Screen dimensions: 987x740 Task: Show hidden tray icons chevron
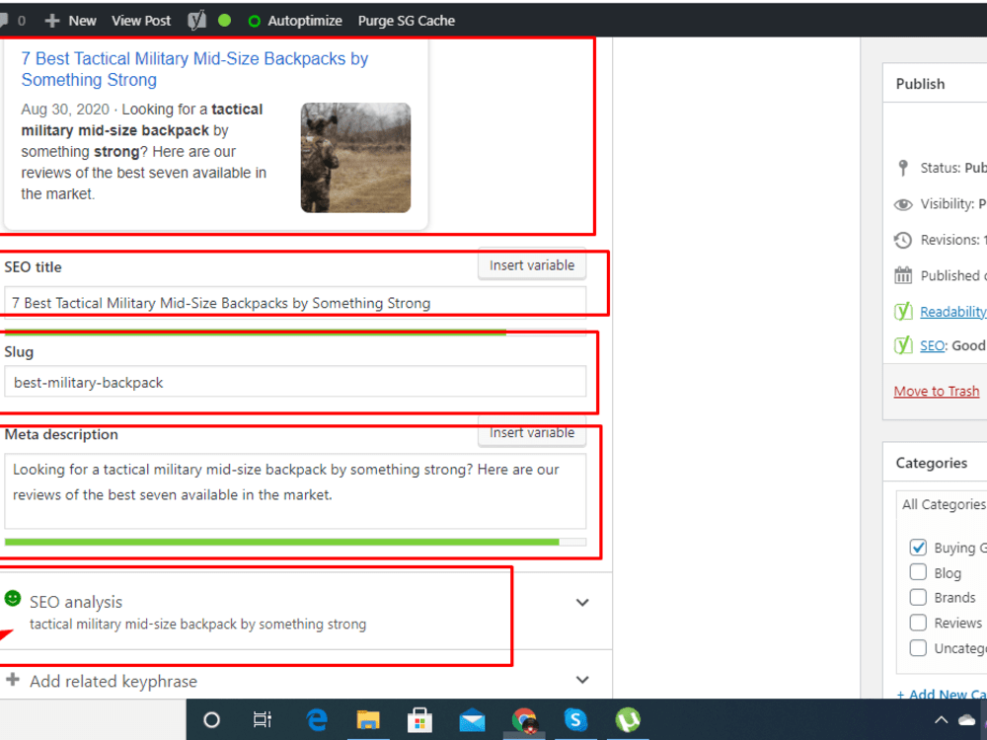tap(941, 720)
